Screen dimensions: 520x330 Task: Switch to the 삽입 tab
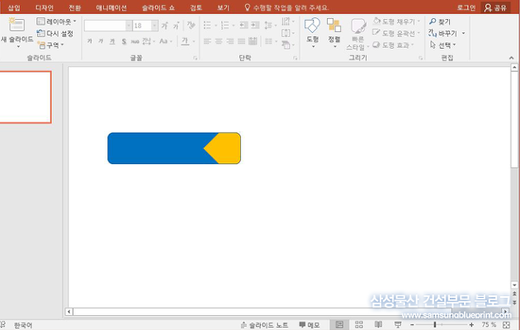[14, 7]
